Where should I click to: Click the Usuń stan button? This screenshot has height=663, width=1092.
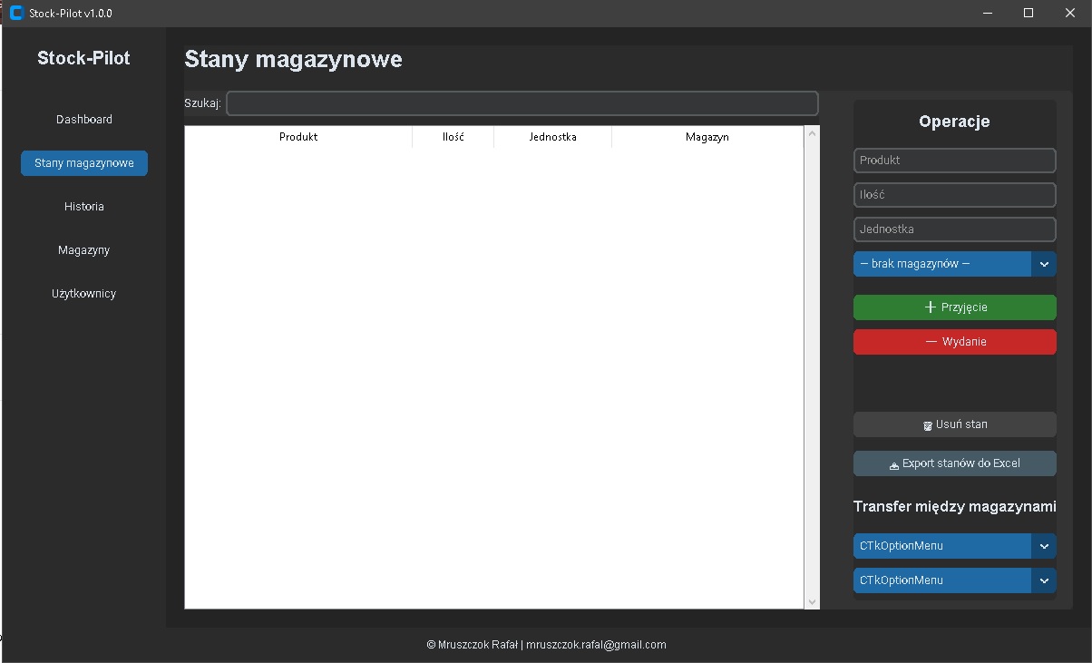[955, 424]
